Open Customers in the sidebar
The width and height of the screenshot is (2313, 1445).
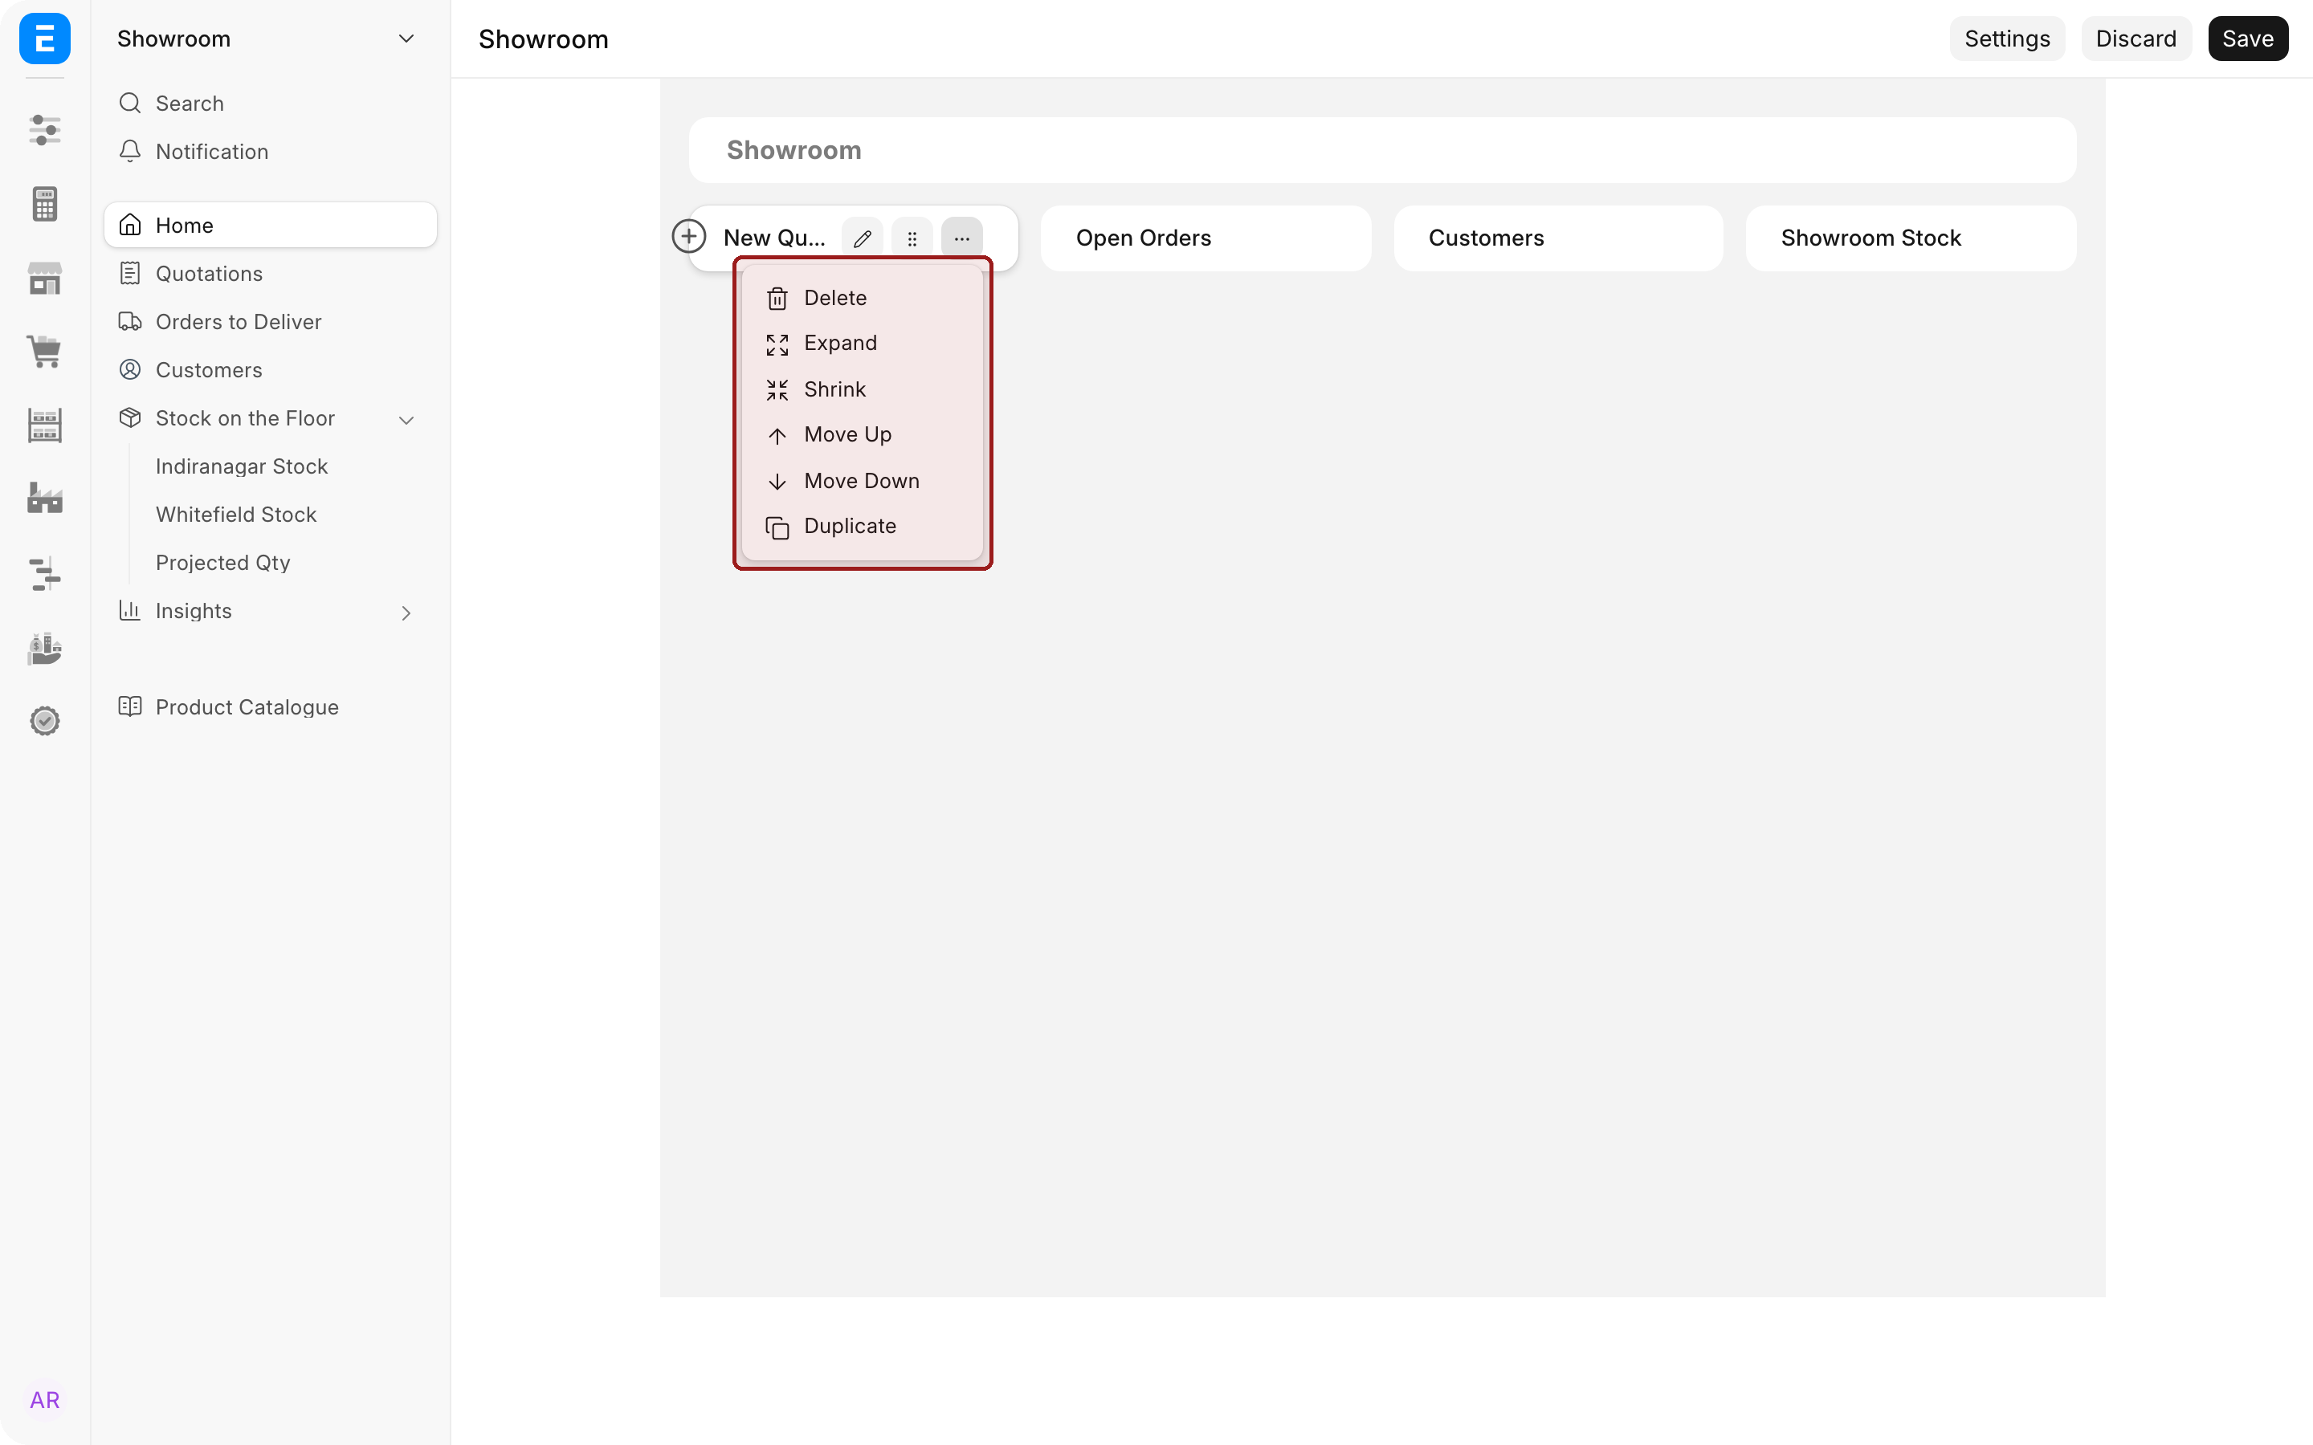click(x=271, y=370)
